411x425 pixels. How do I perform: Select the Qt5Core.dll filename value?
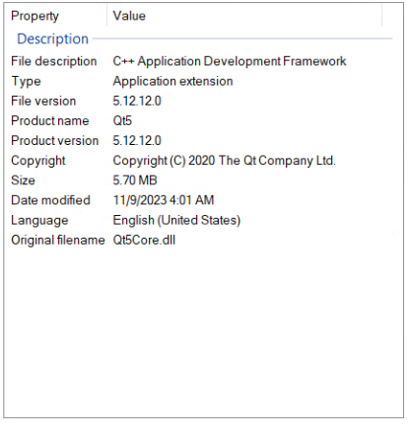tap(144, 240)
